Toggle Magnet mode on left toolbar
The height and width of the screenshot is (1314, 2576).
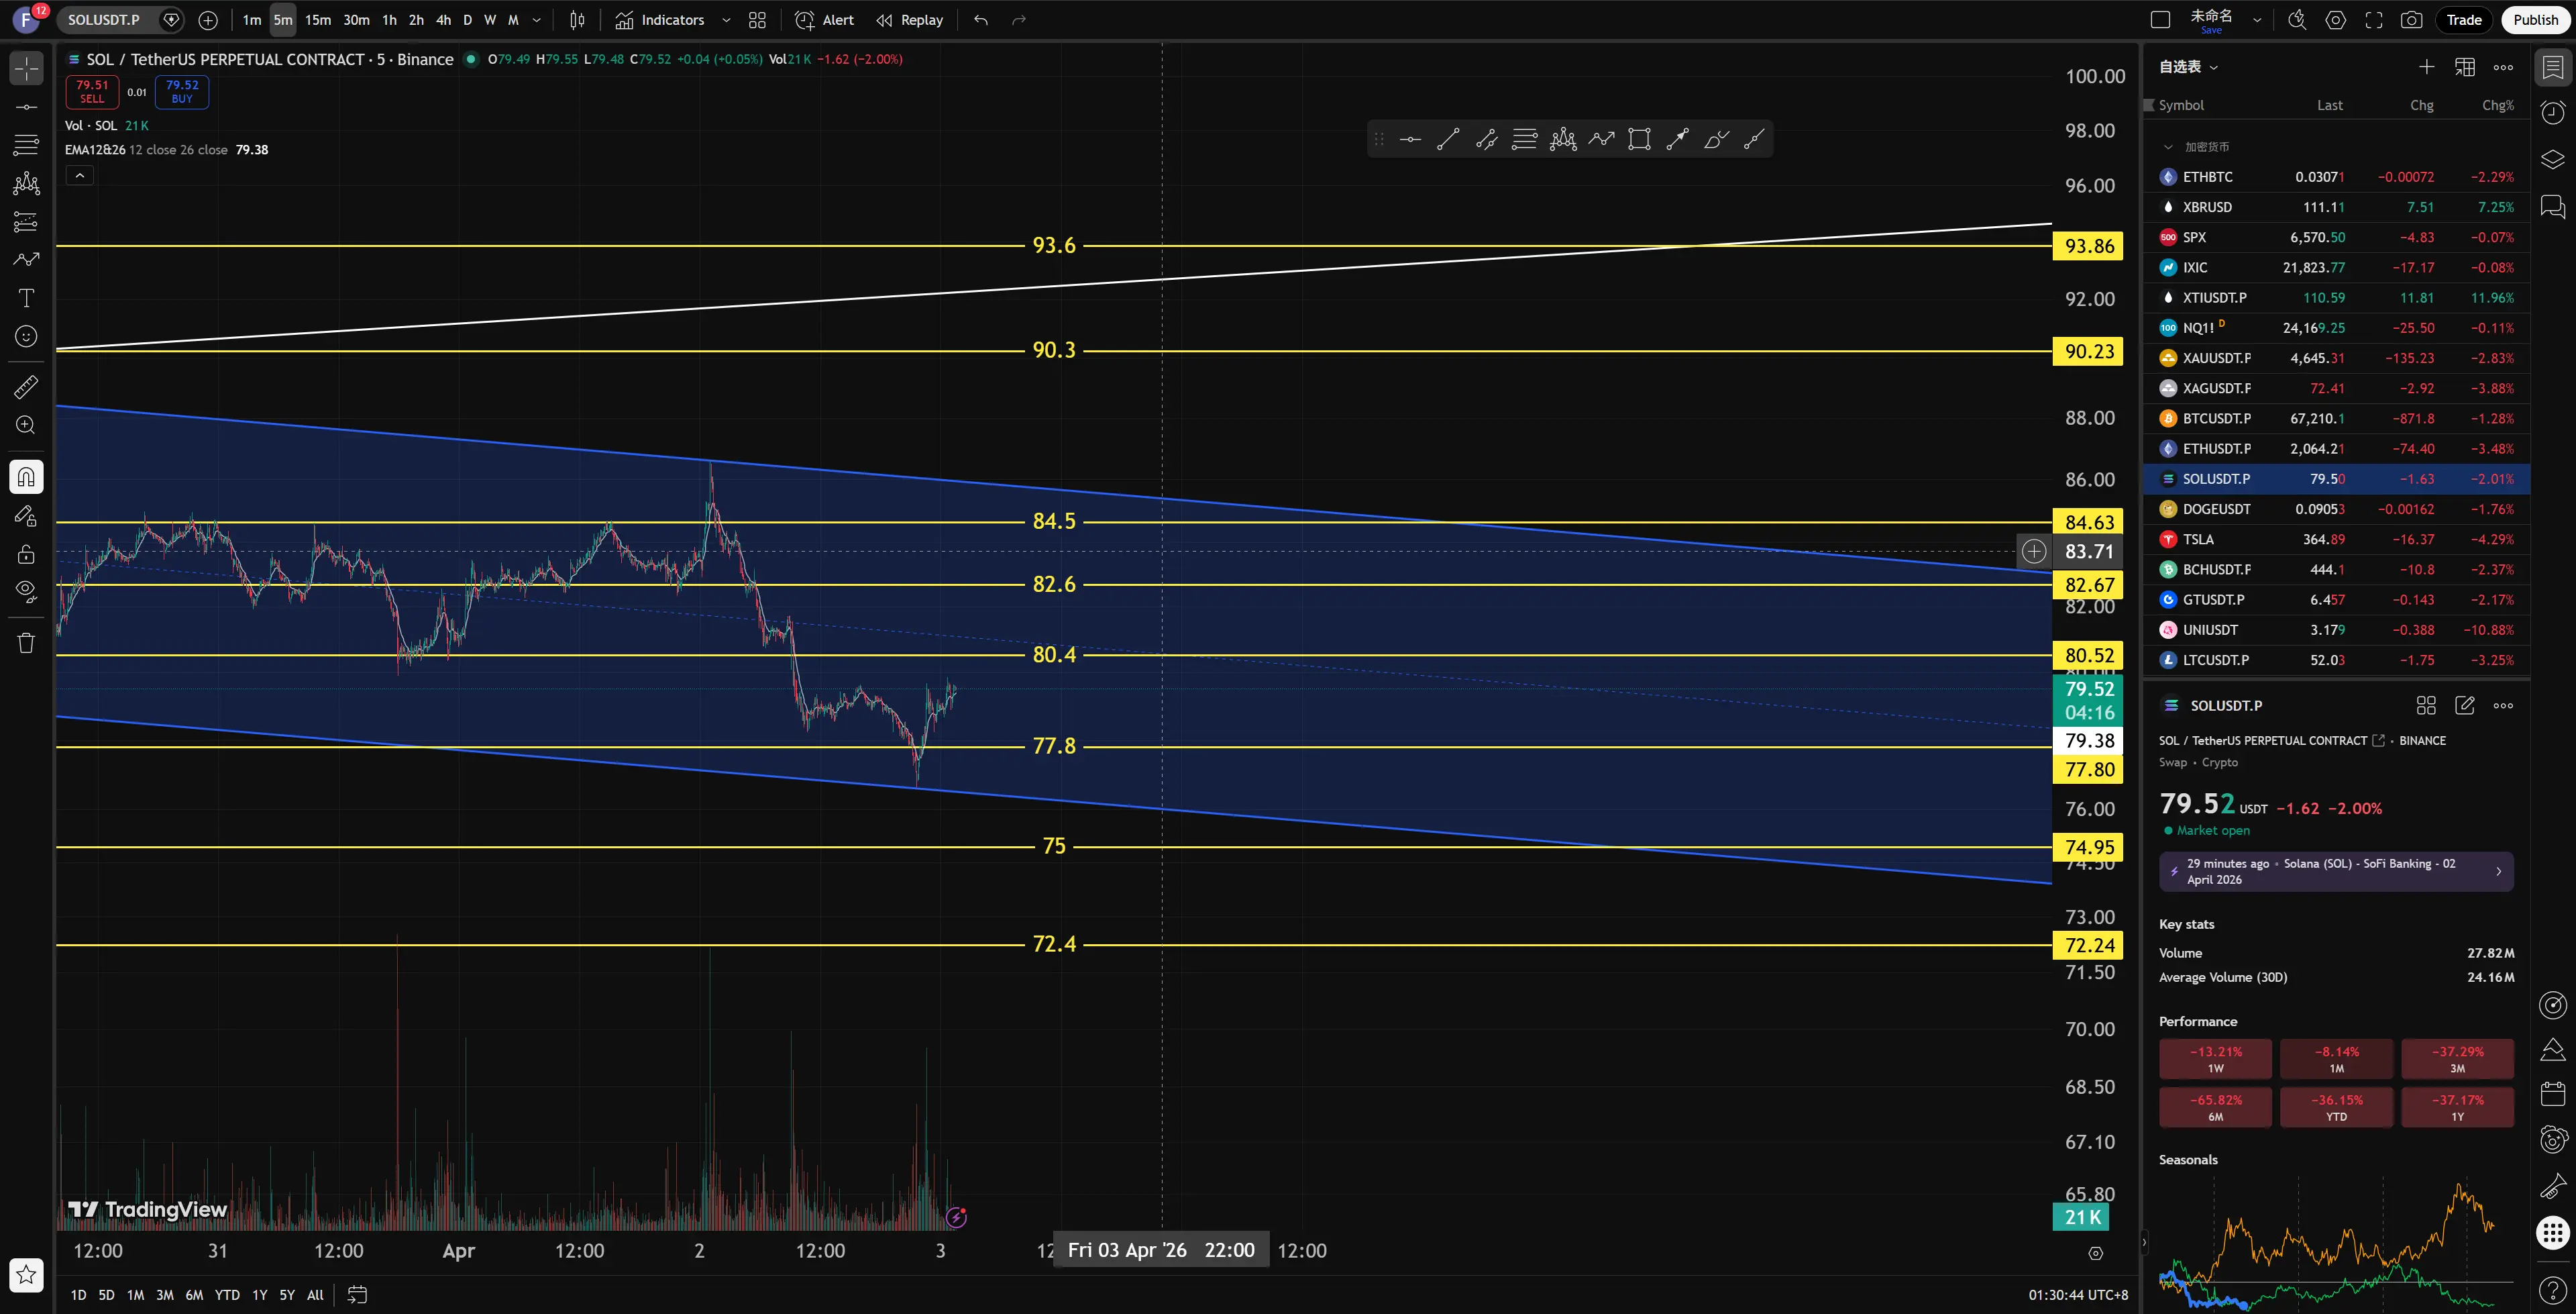point(26,476)
